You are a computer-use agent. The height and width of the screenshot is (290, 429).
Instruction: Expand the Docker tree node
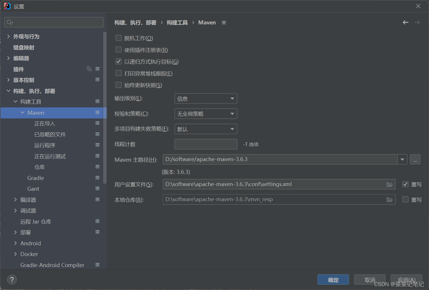pos(15,254)
